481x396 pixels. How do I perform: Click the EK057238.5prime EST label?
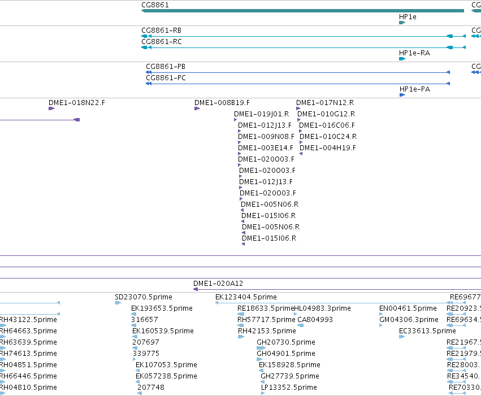(166, 376)
